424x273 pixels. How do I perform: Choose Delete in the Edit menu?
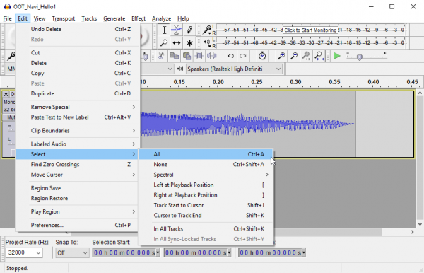coord(78,63)
